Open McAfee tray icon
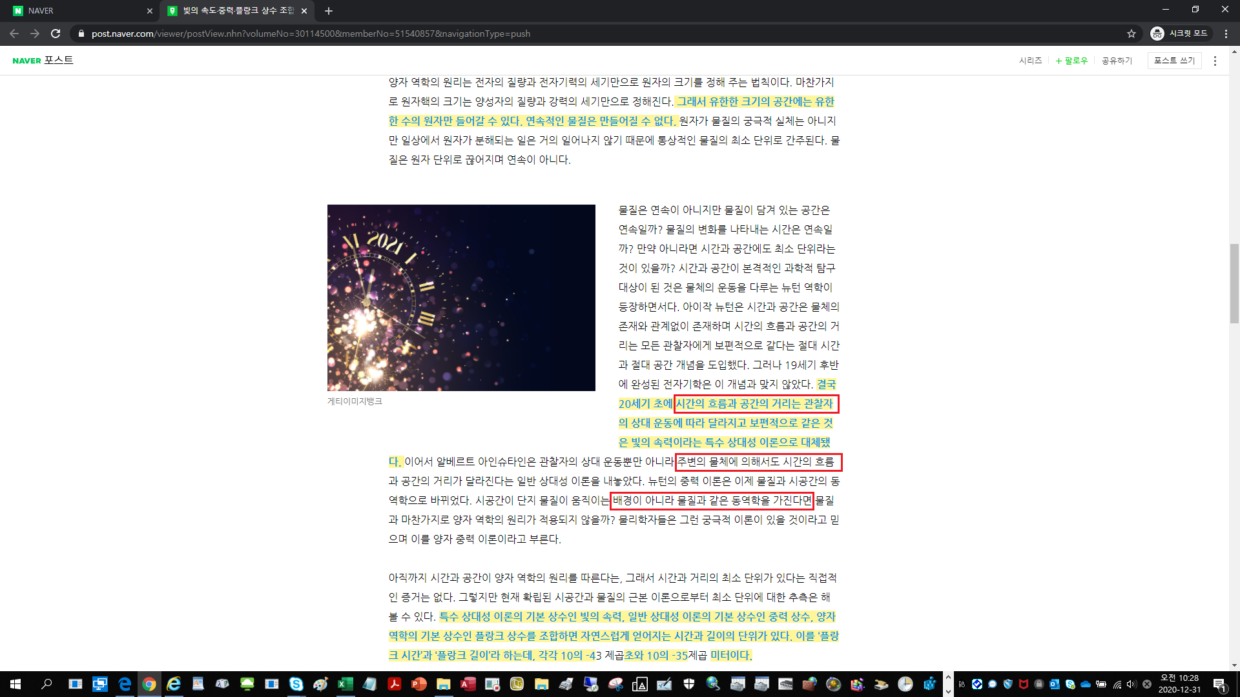The width and height of the screenshot is (1240, 697). [1024, 684]
